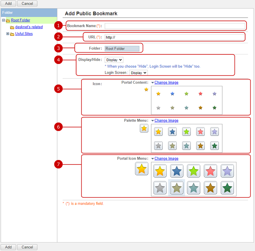Screen dimensions: 255x251
Task: Click Change Image link for Portal Icon Menu
Action: coord(166,159)
